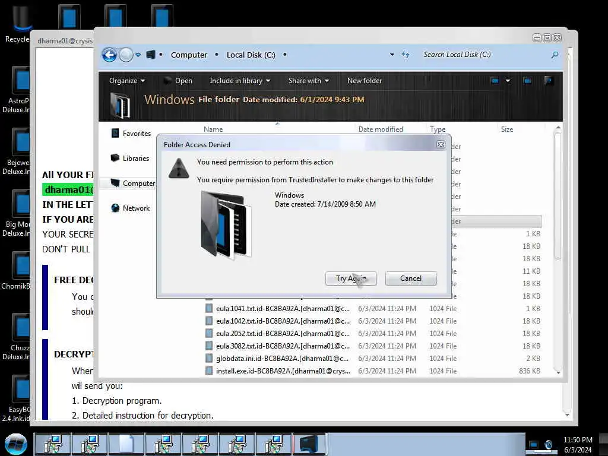This screenshot has width=608, height=456.
Task: Click the warning triangle icon in the dialog
Action: pyautogui.click(x=179, y=168)
